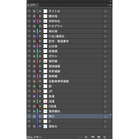Hide the IC名/道路名 layer with the eye icon
Screen dimensions: 139x139
coord(29,36)
